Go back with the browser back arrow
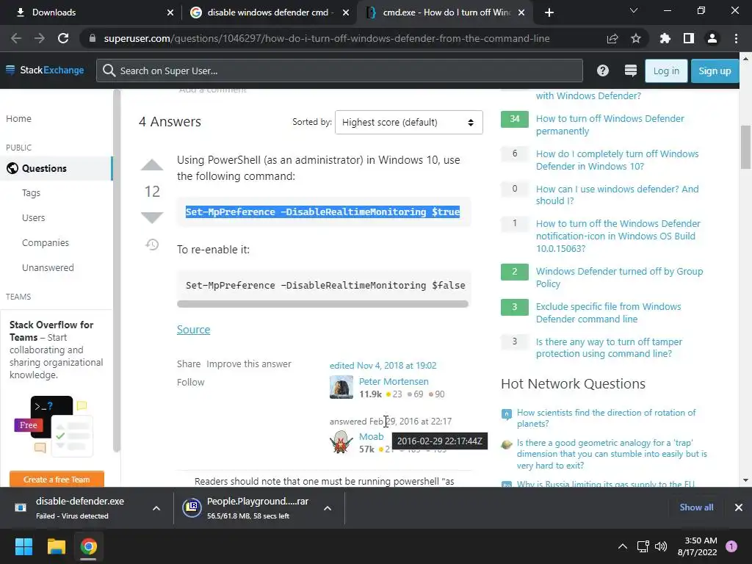 [16, 38]
